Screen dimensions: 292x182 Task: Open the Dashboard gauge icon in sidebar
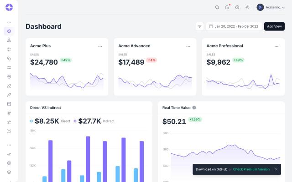click(9, 31)
